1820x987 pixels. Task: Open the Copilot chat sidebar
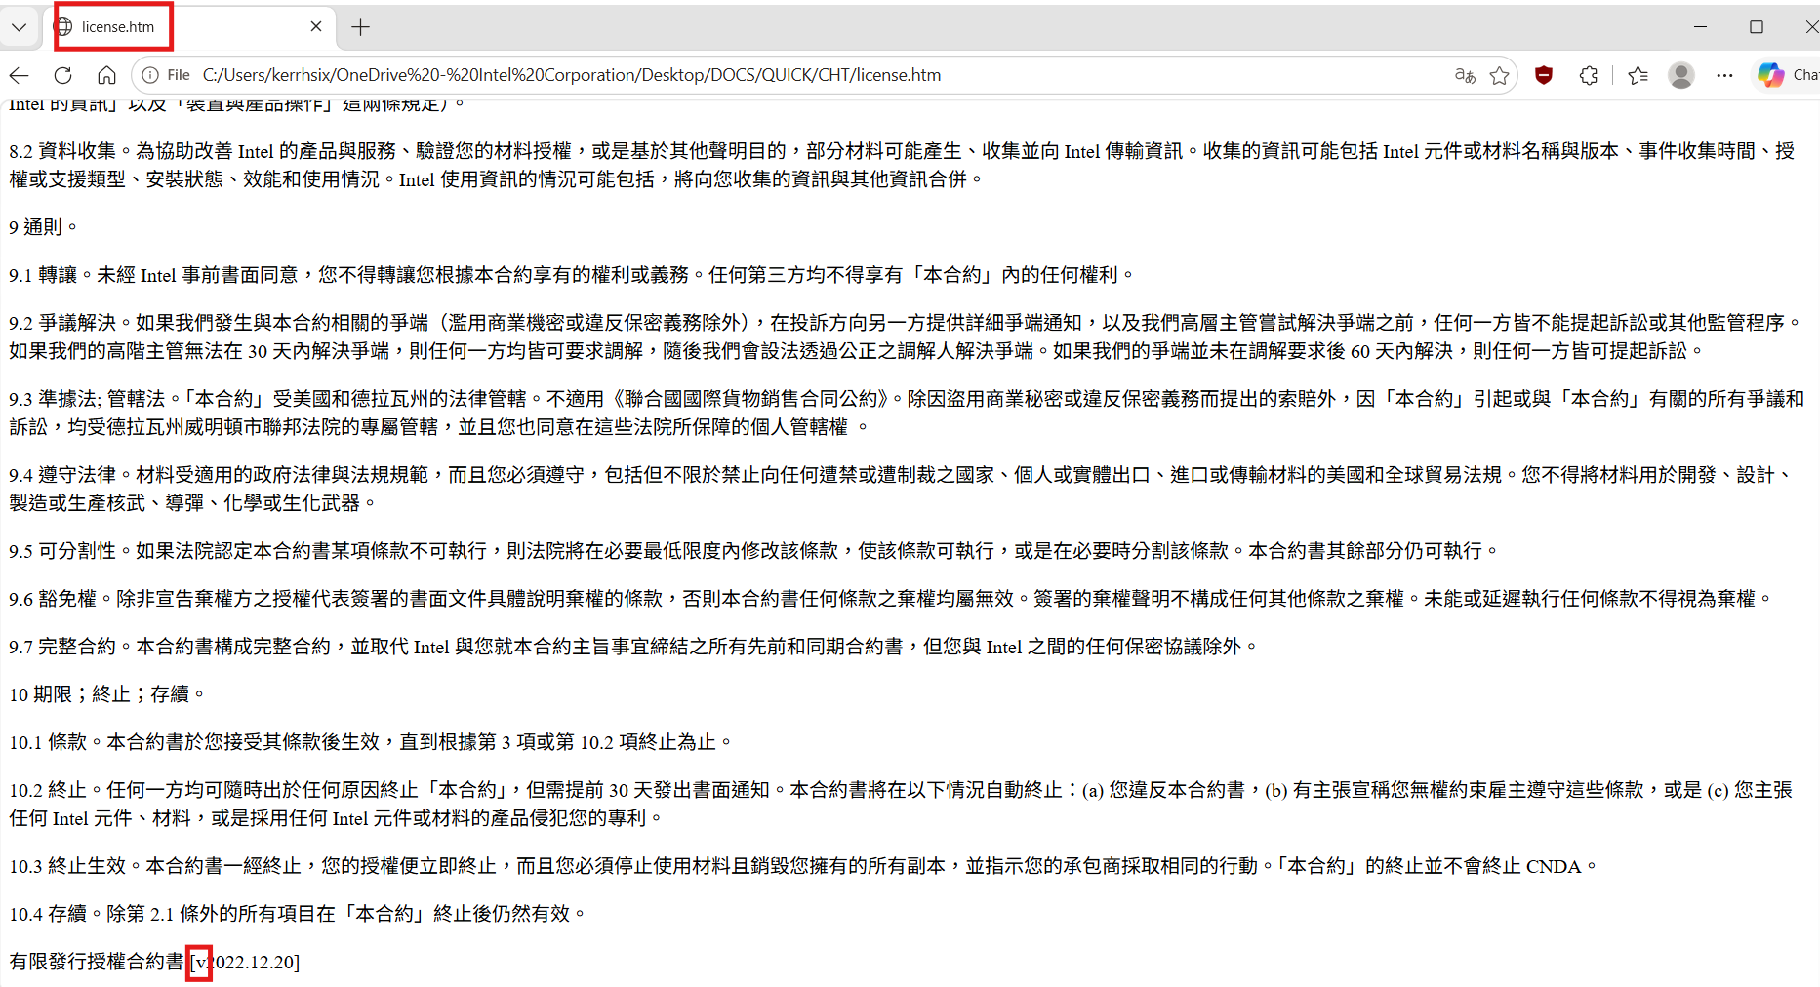1787,75
